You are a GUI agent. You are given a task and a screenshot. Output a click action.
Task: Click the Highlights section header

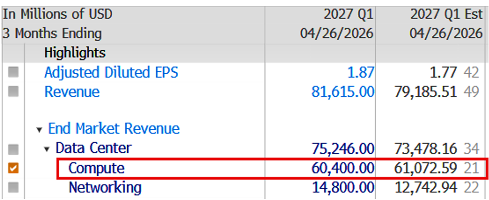[x=75, y=53]
